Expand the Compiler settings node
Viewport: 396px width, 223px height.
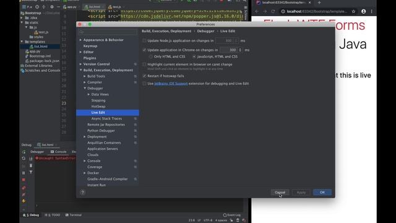click(85, 82)
